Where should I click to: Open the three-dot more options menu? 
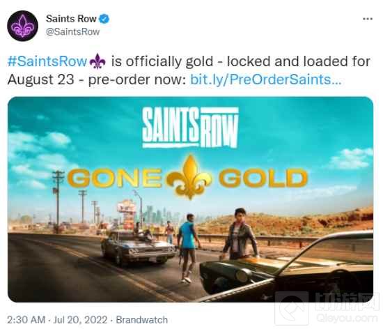pyautogui.click(x=368, y=19)
